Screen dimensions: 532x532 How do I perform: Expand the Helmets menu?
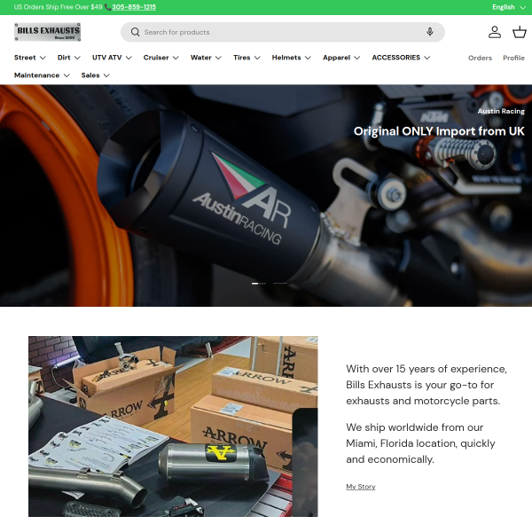(291, 58)
